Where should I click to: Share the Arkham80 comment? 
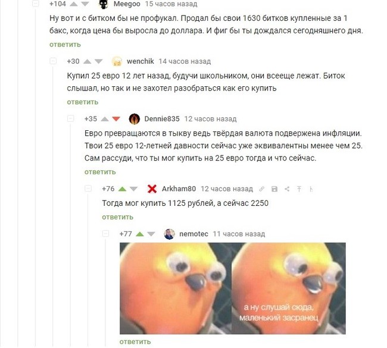(287, 189)
